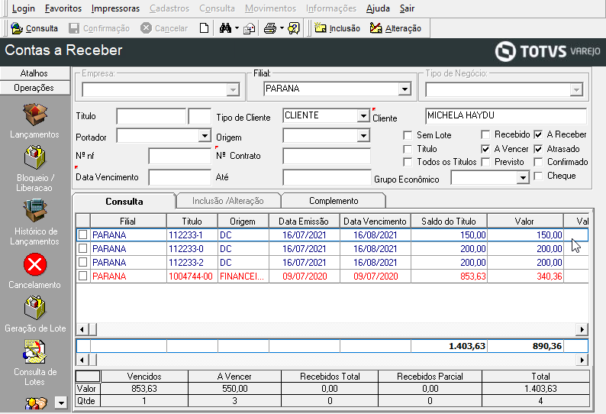Click totals row scrollbar right arrow
Image resolution: width=606 pixels, height=414 pixels.
click(582, 360)
